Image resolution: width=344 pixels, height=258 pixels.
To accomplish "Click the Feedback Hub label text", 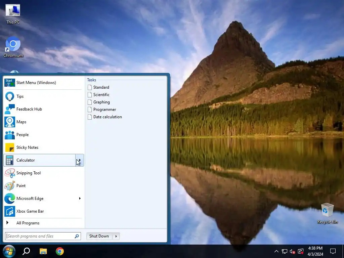I will [x=29, y=109].
